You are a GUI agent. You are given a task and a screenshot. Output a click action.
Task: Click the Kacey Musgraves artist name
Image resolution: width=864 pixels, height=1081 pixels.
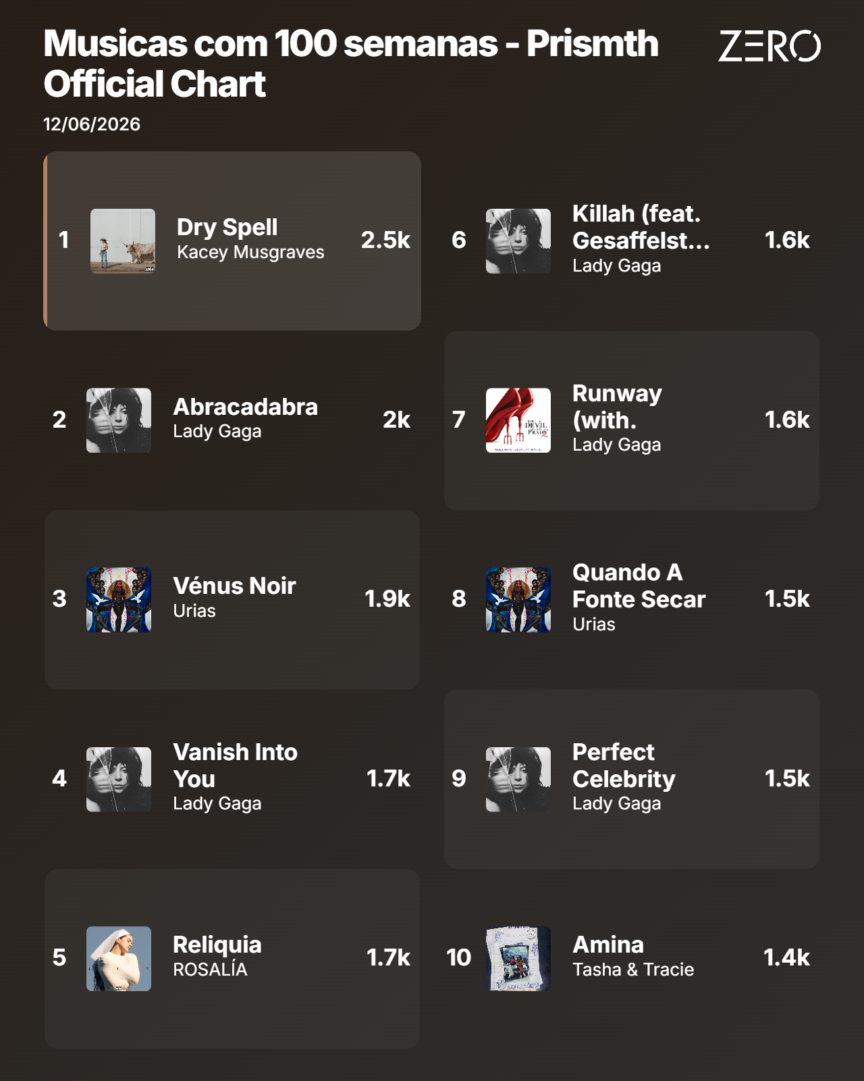tap(250, 253)
